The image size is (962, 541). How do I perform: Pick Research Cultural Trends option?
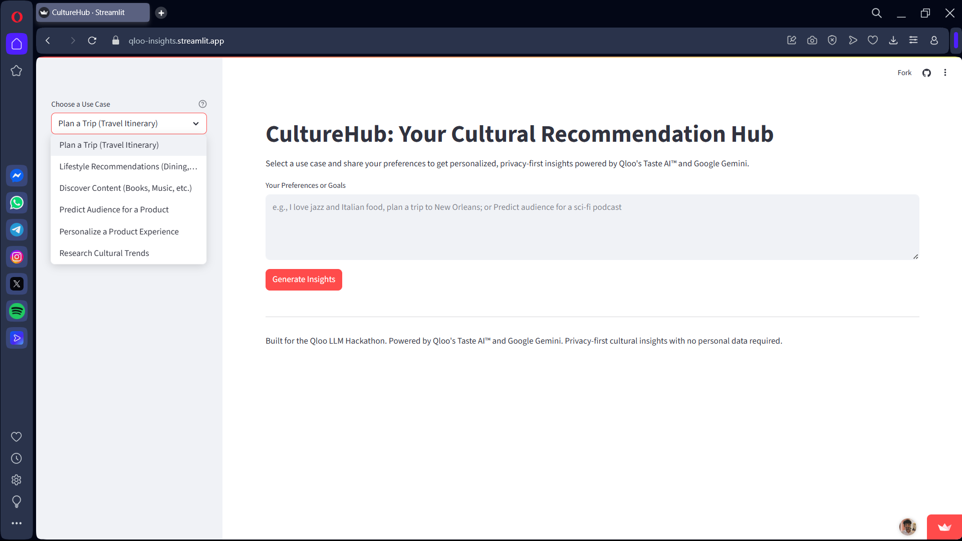pyautogui.click(x=104, y=253)
